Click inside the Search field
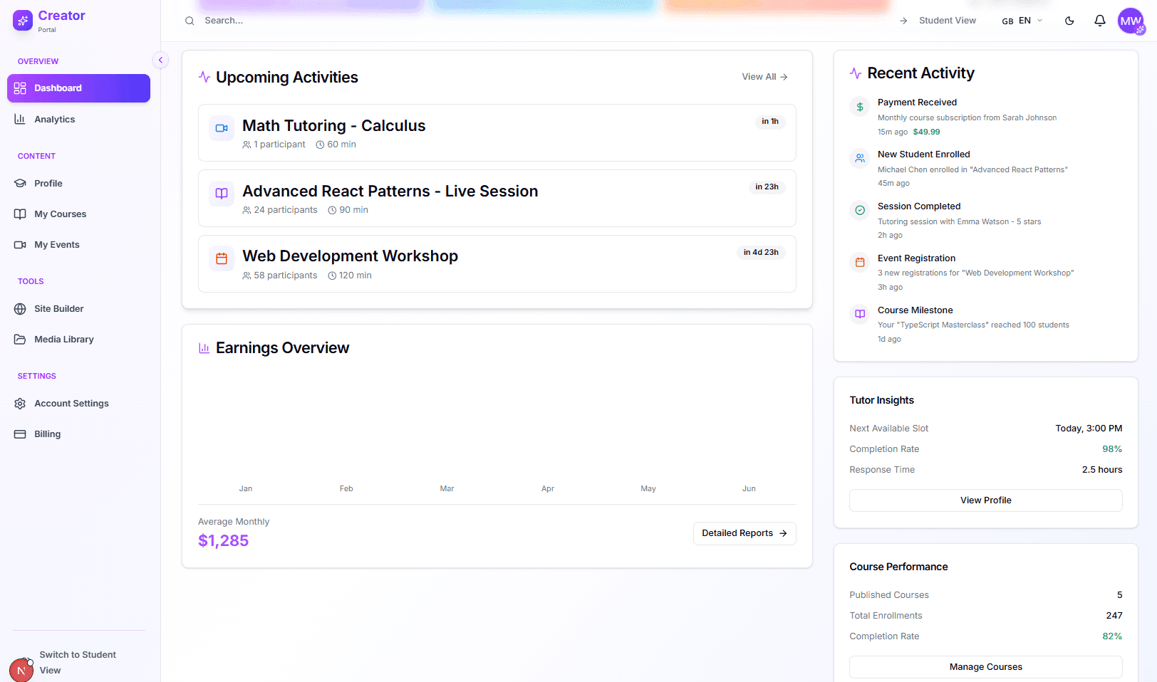 (285, 20)
